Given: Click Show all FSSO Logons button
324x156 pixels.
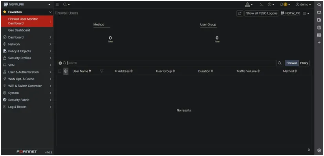Looking at the screenshot, I should coord(262,13).
